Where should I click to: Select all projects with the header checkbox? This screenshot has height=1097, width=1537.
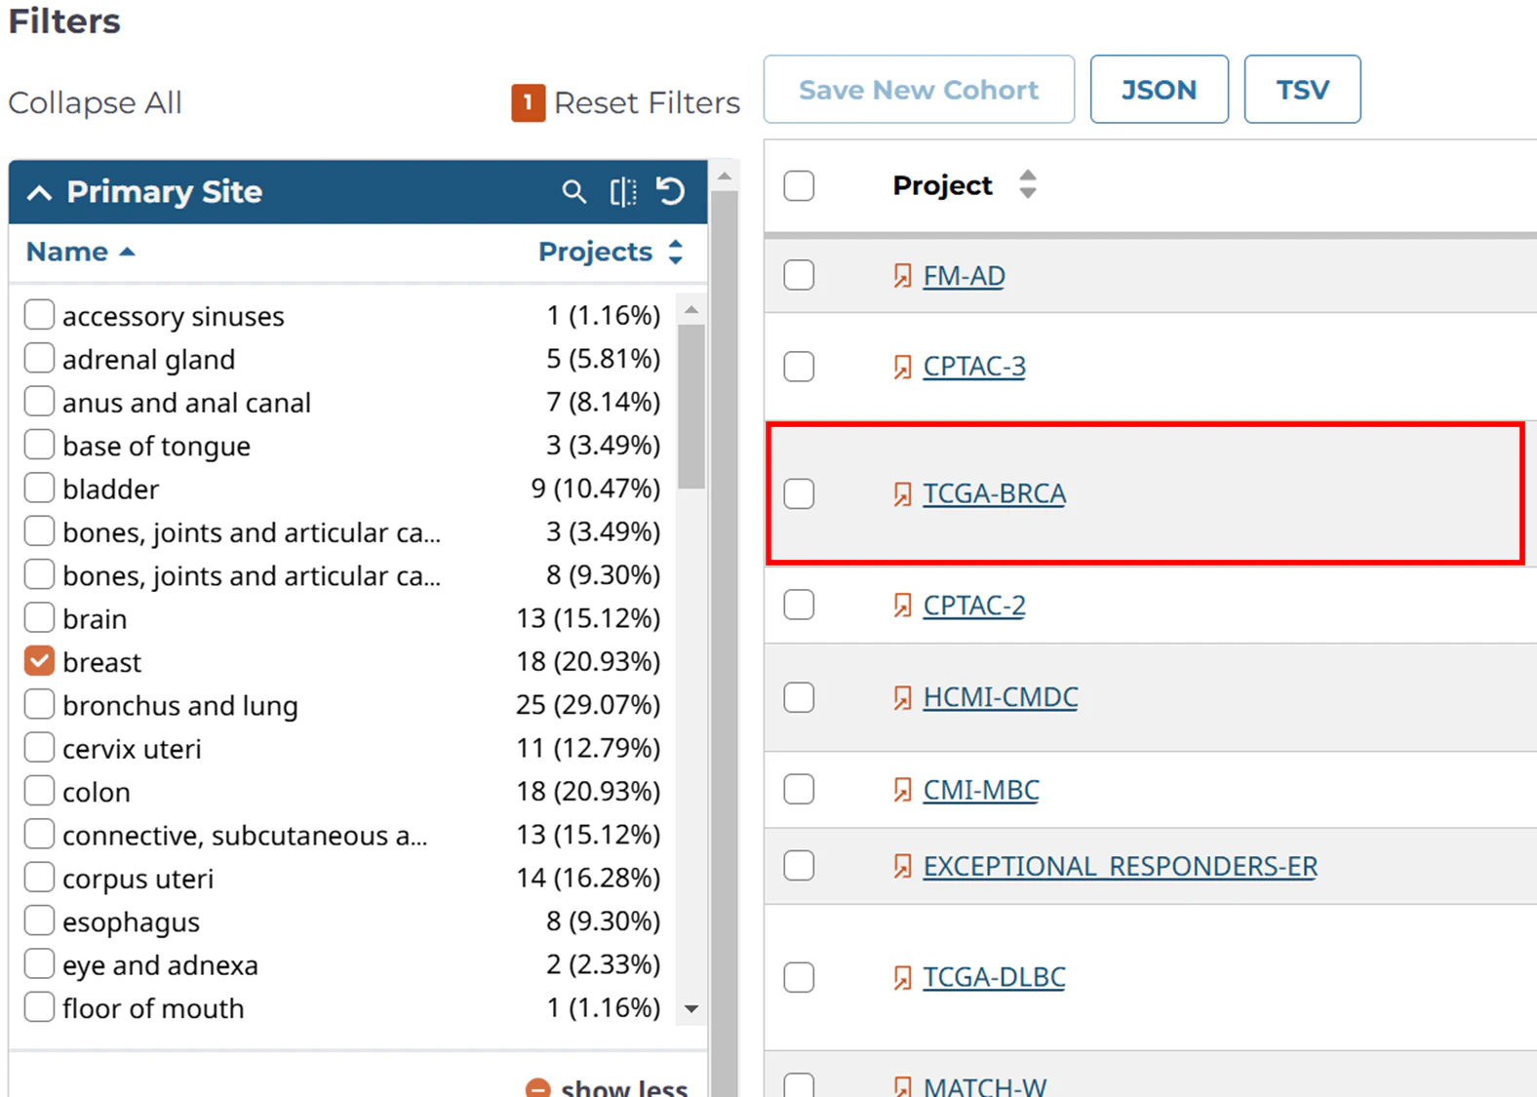click(x=799, y=185)
